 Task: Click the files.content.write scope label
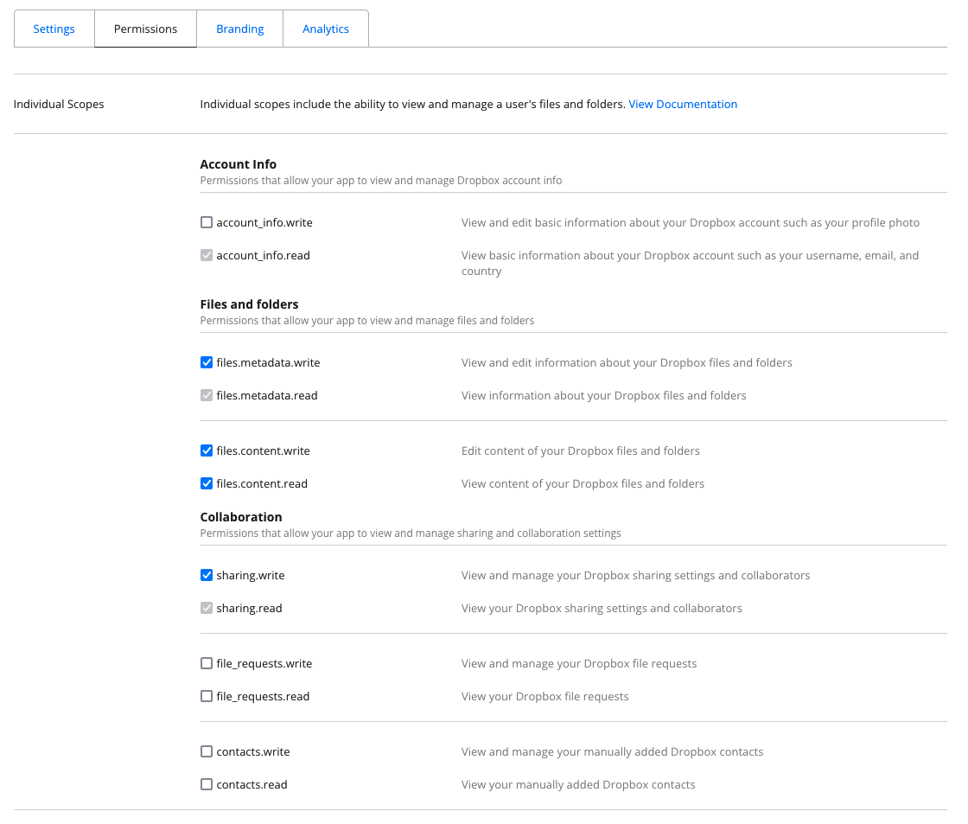(263, 451)
